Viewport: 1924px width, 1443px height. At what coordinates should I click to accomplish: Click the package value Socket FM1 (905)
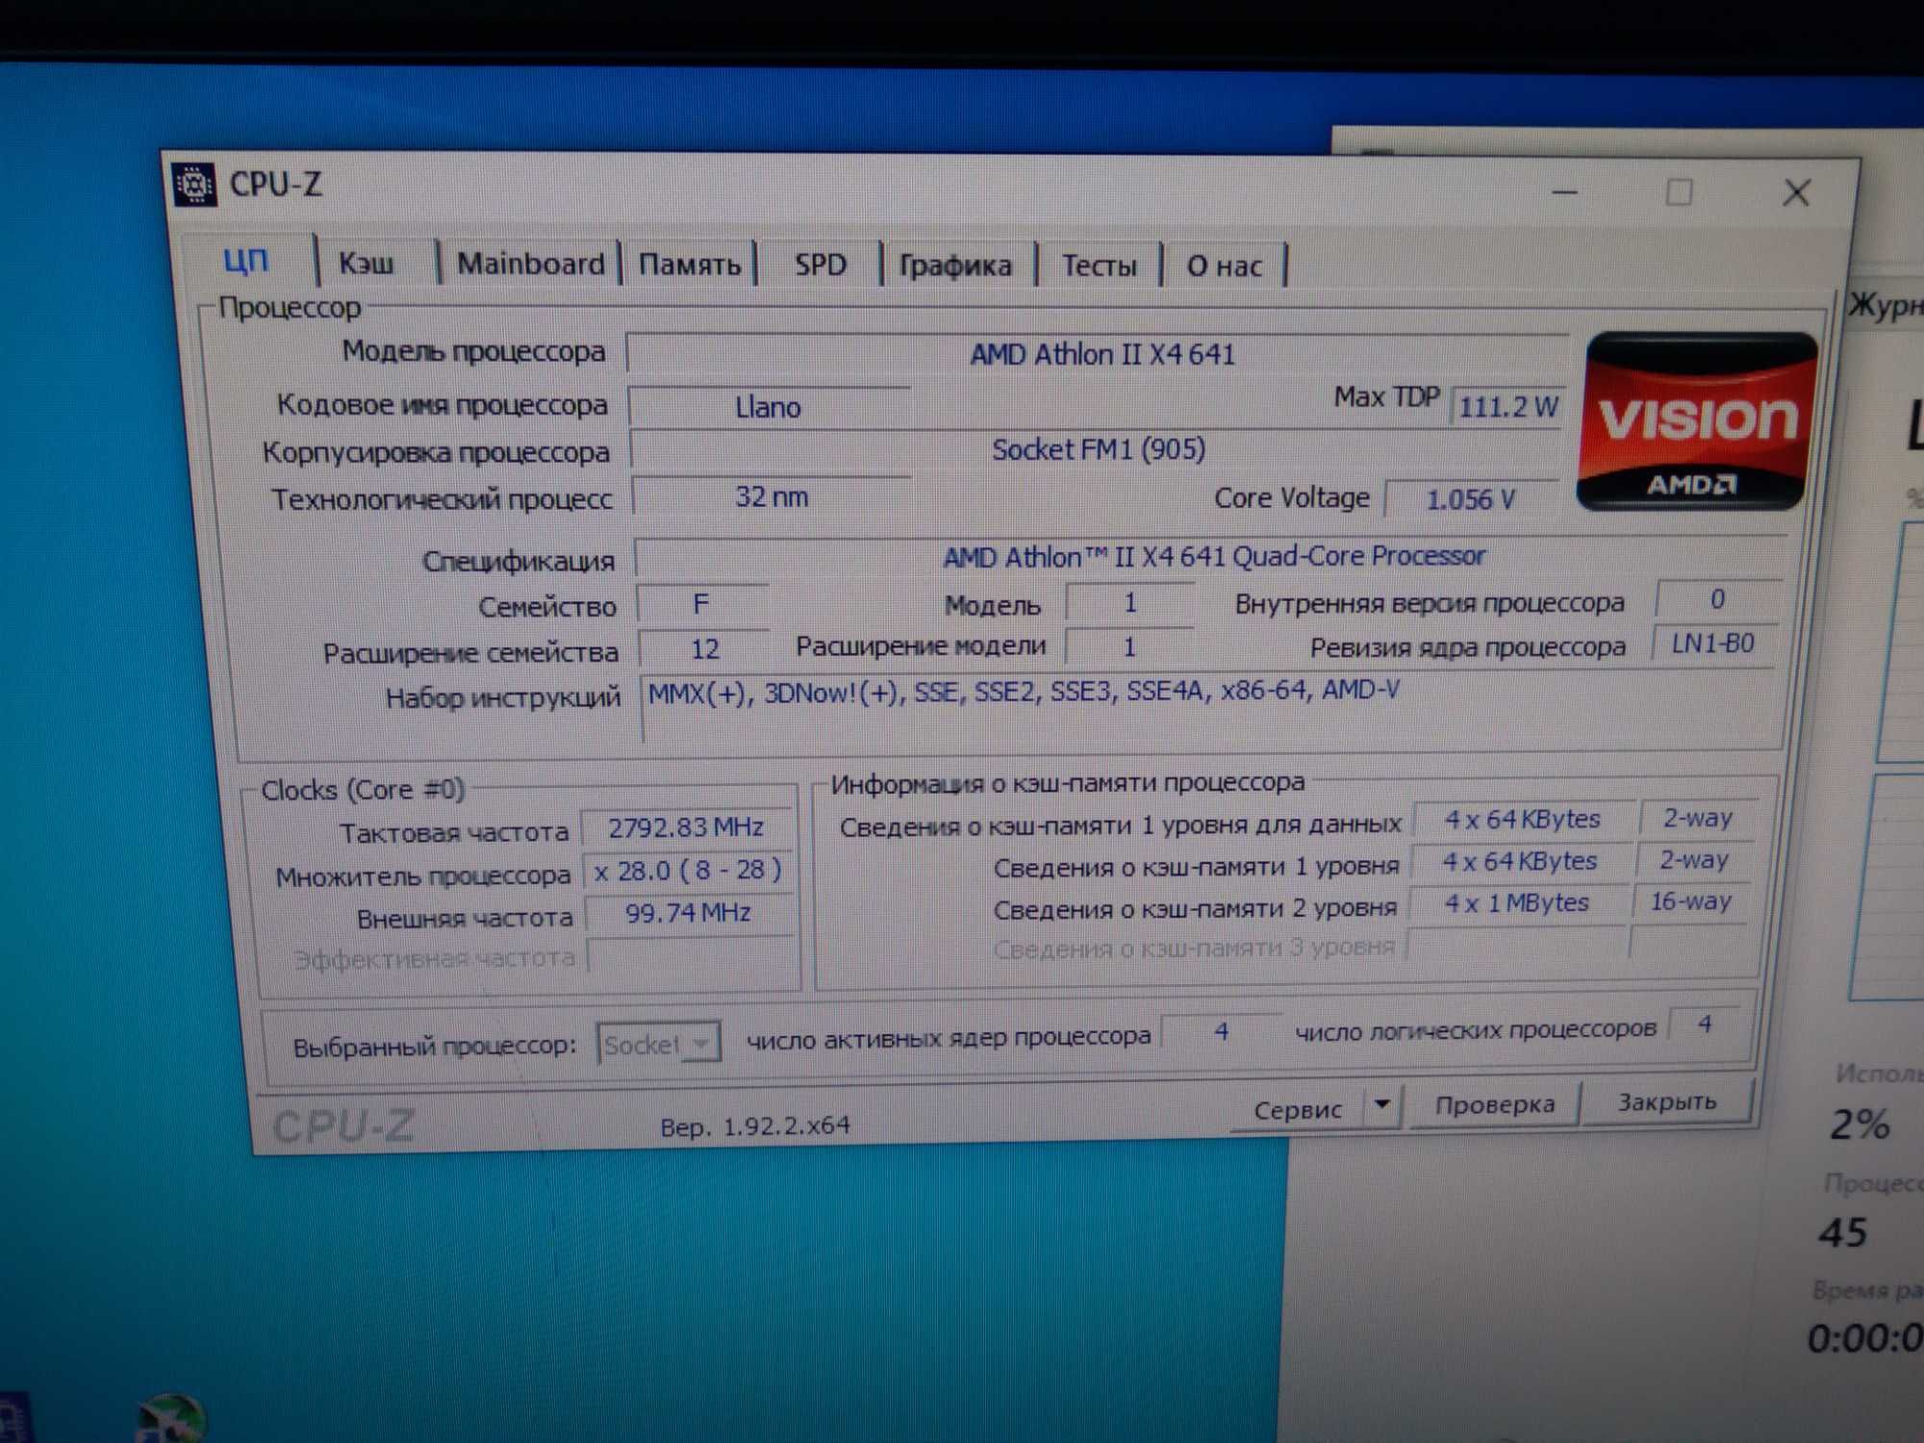coord(1098,449)
